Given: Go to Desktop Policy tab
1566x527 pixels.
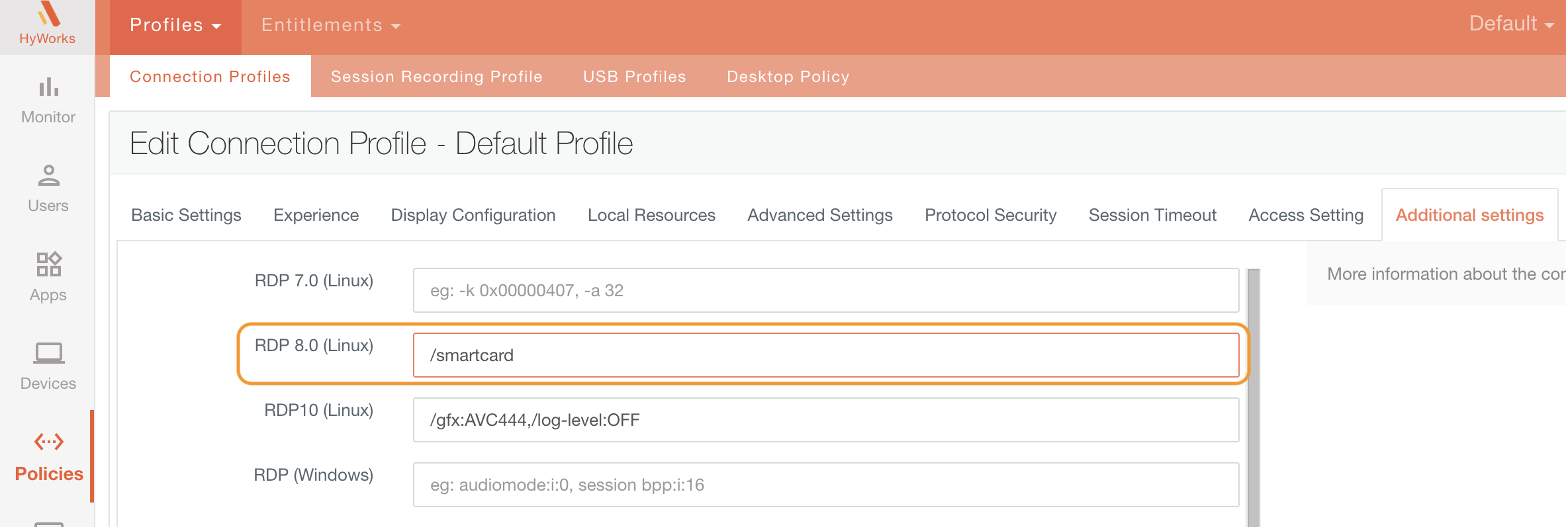Looking at the screenshot, I should coord(788,77).
